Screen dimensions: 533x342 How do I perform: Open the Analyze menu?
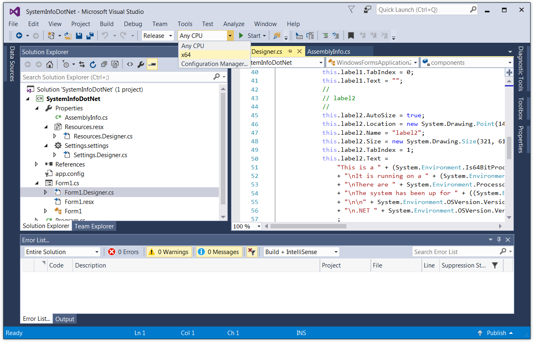point(234,24)
